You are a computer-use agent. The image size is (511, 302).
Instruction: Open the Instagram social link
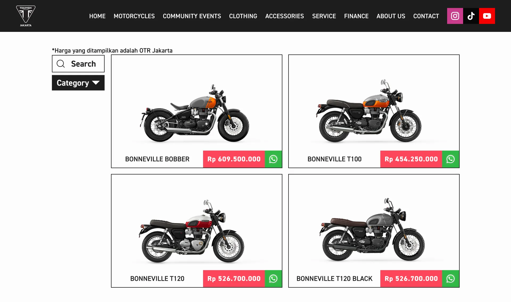pyautogui.click(x=455, y=16)
